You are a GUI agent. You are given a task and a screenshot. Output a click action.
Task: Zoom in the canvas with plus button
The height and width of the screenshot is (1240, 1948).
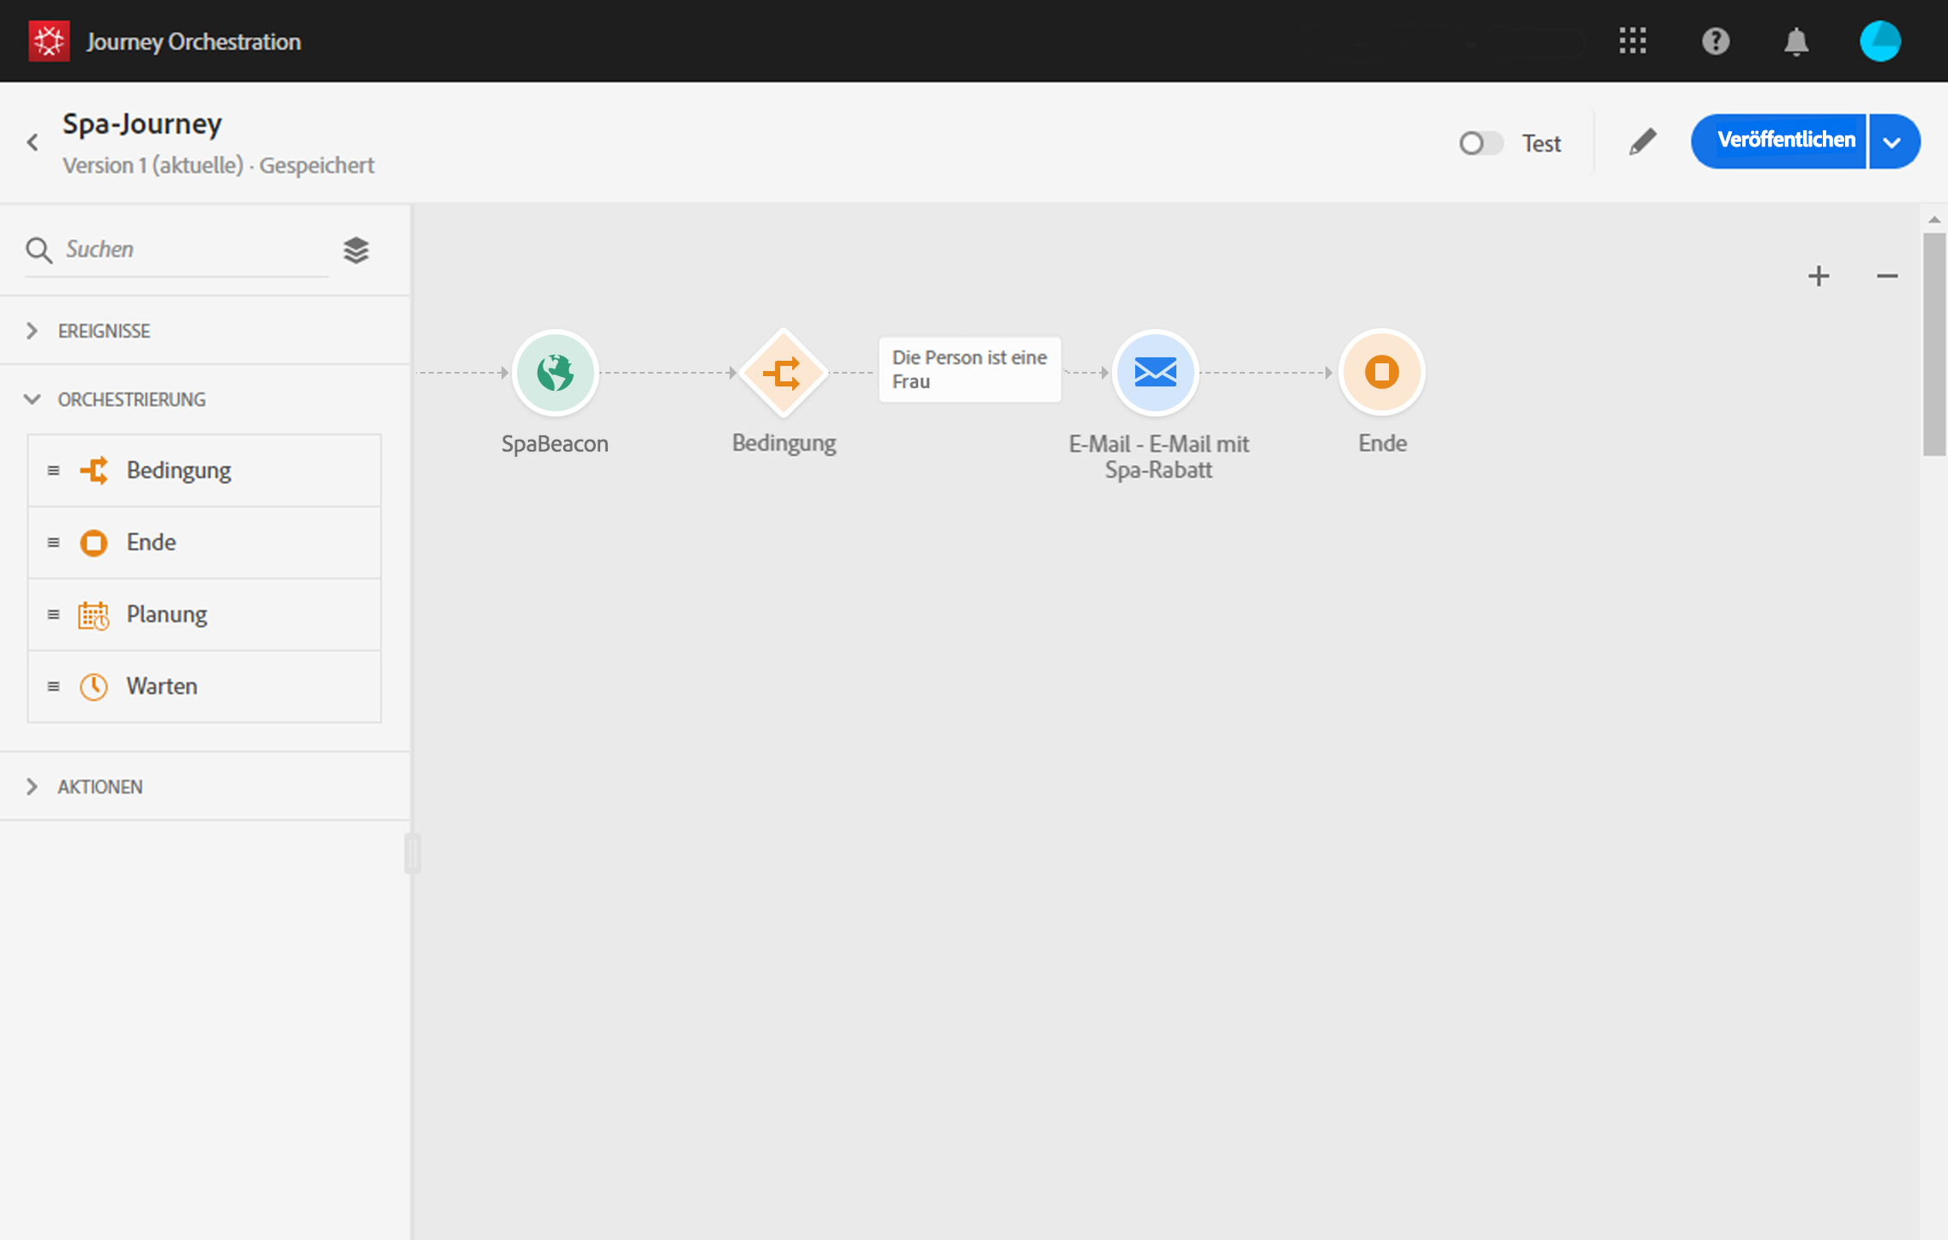pos(1819,276)
